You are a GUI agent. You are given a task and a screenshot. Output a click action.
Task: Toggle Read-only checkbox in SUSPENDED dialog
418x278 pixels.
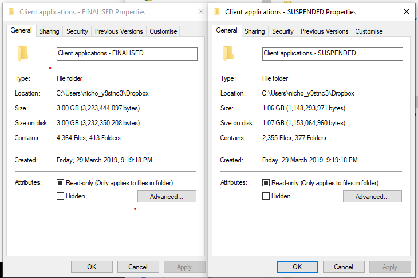click(x=266, y=183)
